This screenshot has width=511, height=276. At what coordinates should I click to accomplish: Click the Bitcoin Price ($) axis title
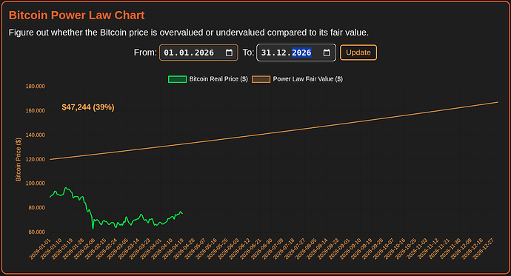19,160
